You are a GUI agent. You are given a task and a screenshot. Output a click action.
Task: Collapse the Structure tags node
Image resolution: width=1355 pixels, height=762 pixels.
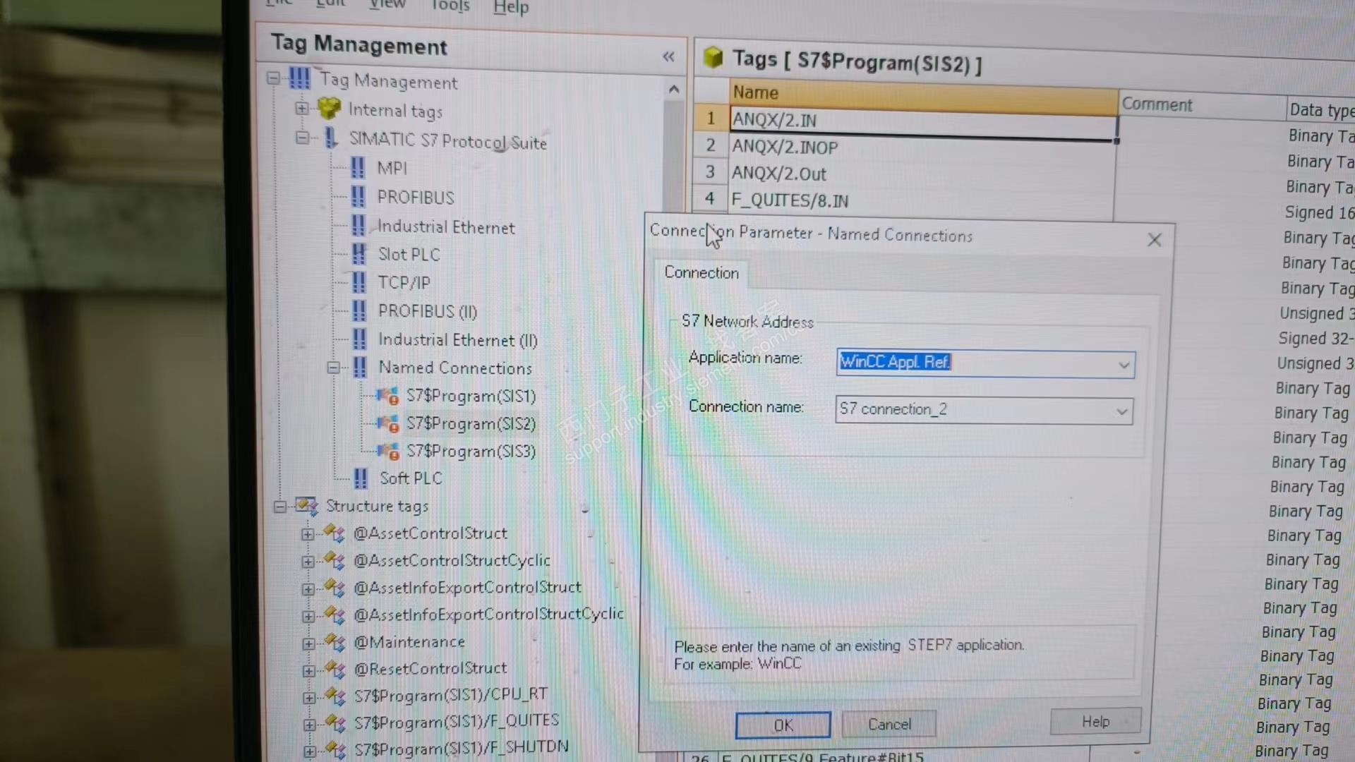pos(280,507)
